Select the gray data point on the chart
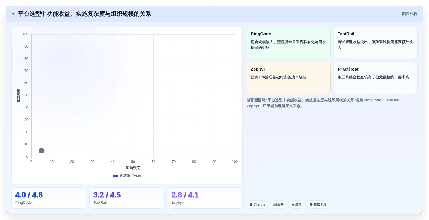This screenshot has height=220, width=429. 41,151
